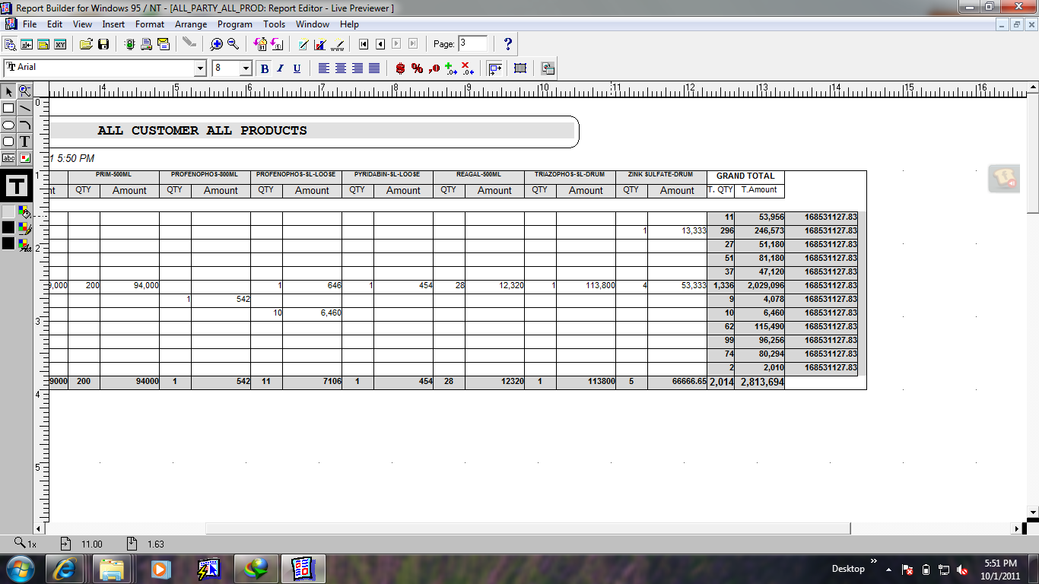Click the Zoom In toolbar icon

click(217, 44)
